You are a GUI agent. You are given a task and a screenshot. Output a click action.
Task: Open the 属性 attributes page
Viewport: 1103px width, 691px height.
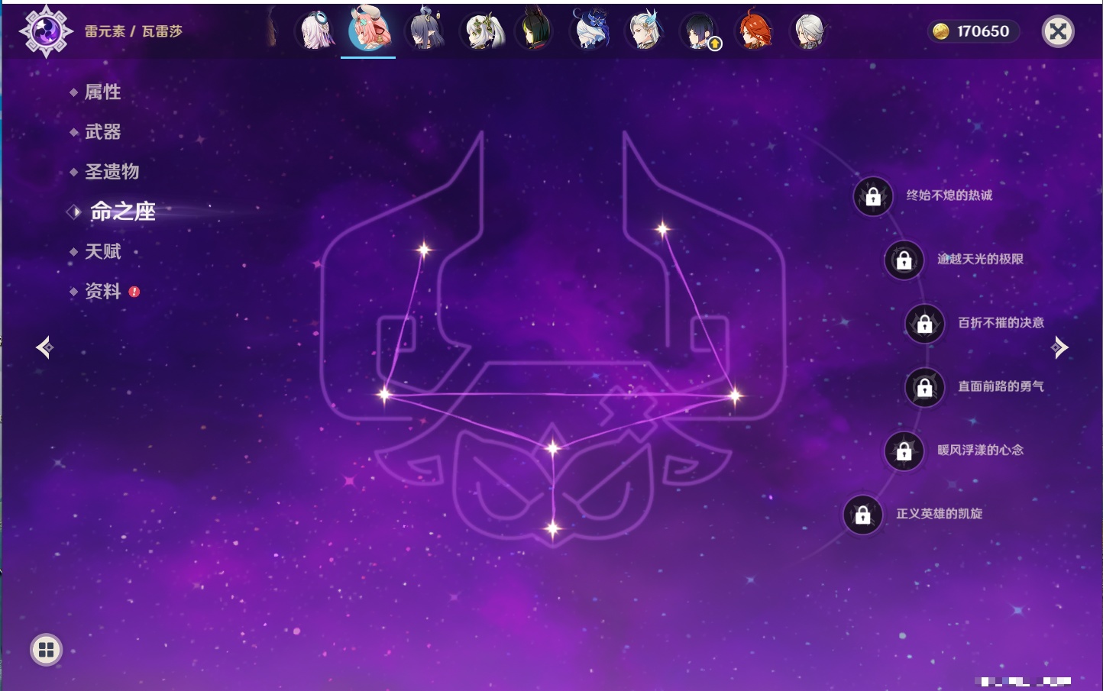(x=102, y=92)
